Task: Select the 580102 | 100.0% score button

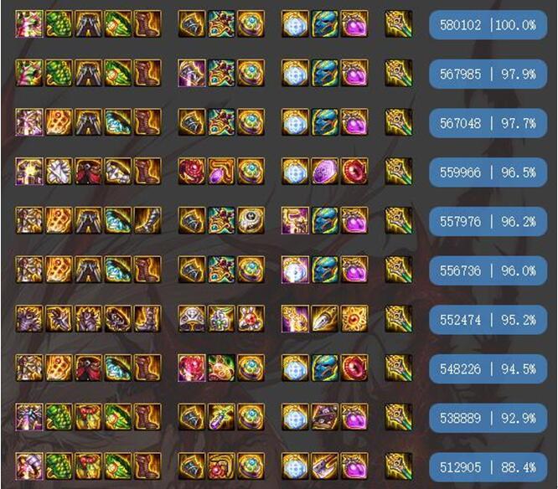Action: (488, 25)
